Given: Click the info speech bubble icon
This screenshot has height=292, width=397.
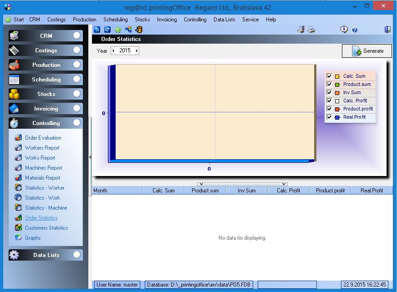Looking at the screenshot, I should [x=344, y=30].
